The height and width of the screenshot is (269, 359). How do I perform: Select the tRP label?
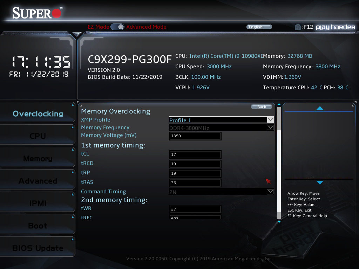coord(86,172)
